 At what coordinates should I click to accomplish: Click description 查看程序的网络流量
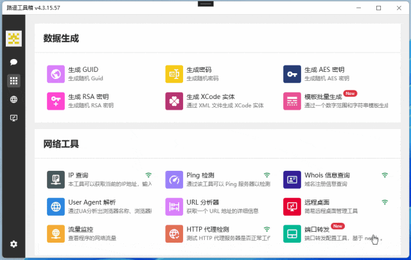tap(92, 238)
